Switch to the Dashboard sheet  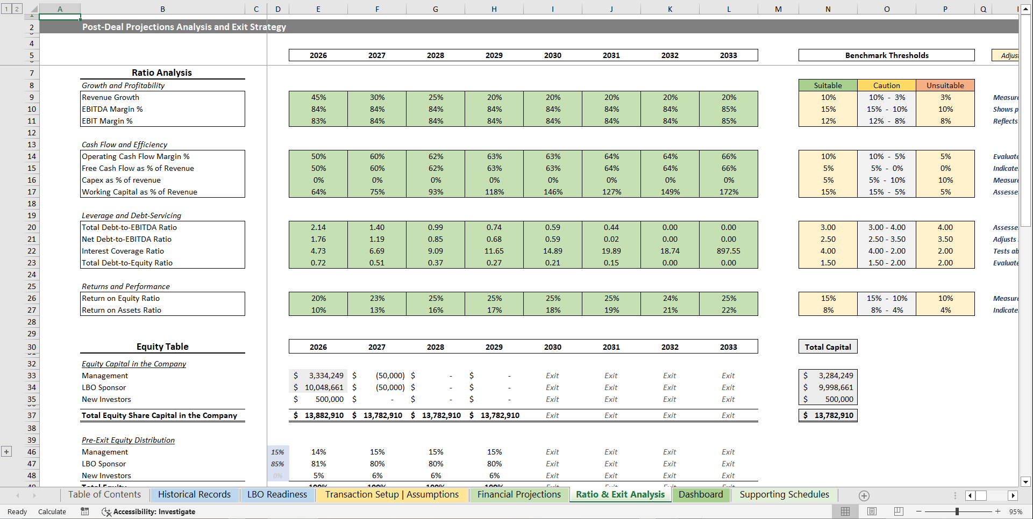point(701,495)
